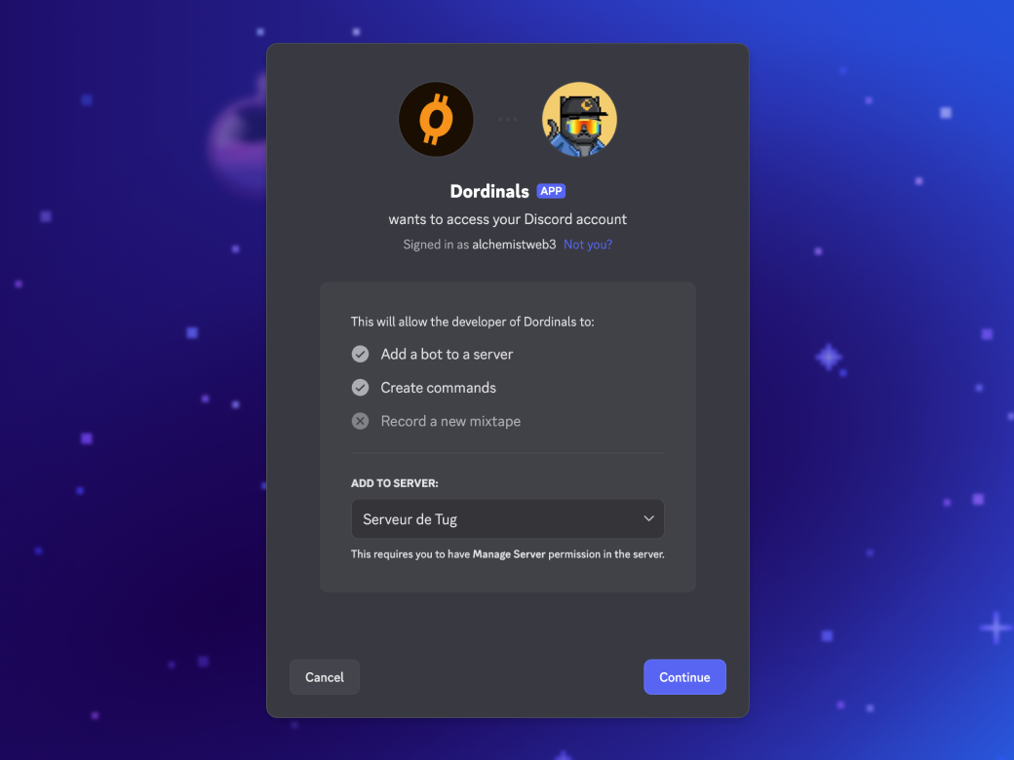Click the Manage Server permission note
This screenshot has height=760, width=1014.
(508, 554)
